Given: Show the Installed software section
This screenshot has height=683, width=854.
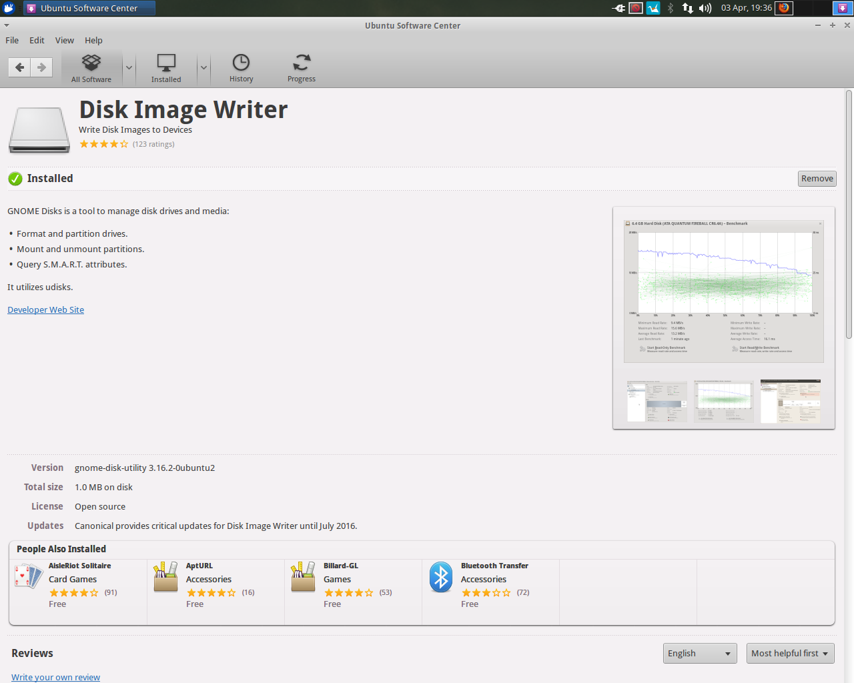Looking at the screenshot, I should point(166,69).
